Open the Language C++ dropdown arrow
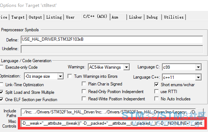208x132 pixels. [x=198, y=77]
